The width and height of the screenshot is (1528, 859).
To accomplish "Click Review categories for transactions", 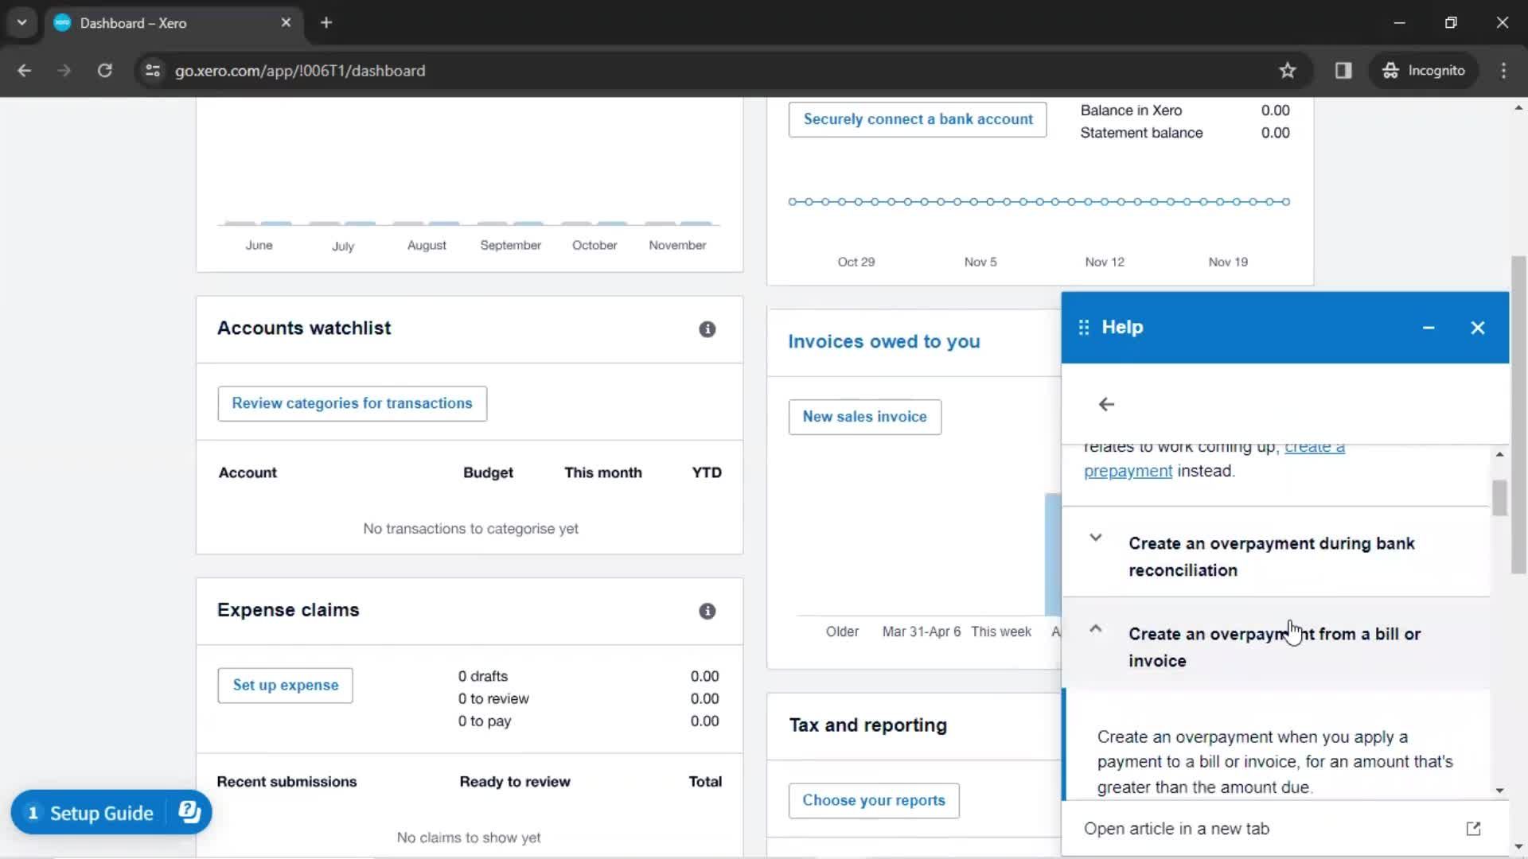I will pos(352,403).
